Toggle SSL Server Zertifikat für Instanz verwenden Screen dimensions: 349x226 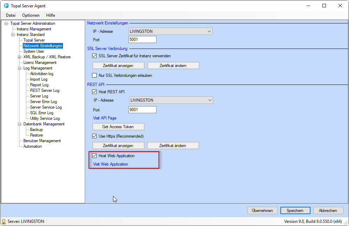pyautogui.click(x=94, y=56)
